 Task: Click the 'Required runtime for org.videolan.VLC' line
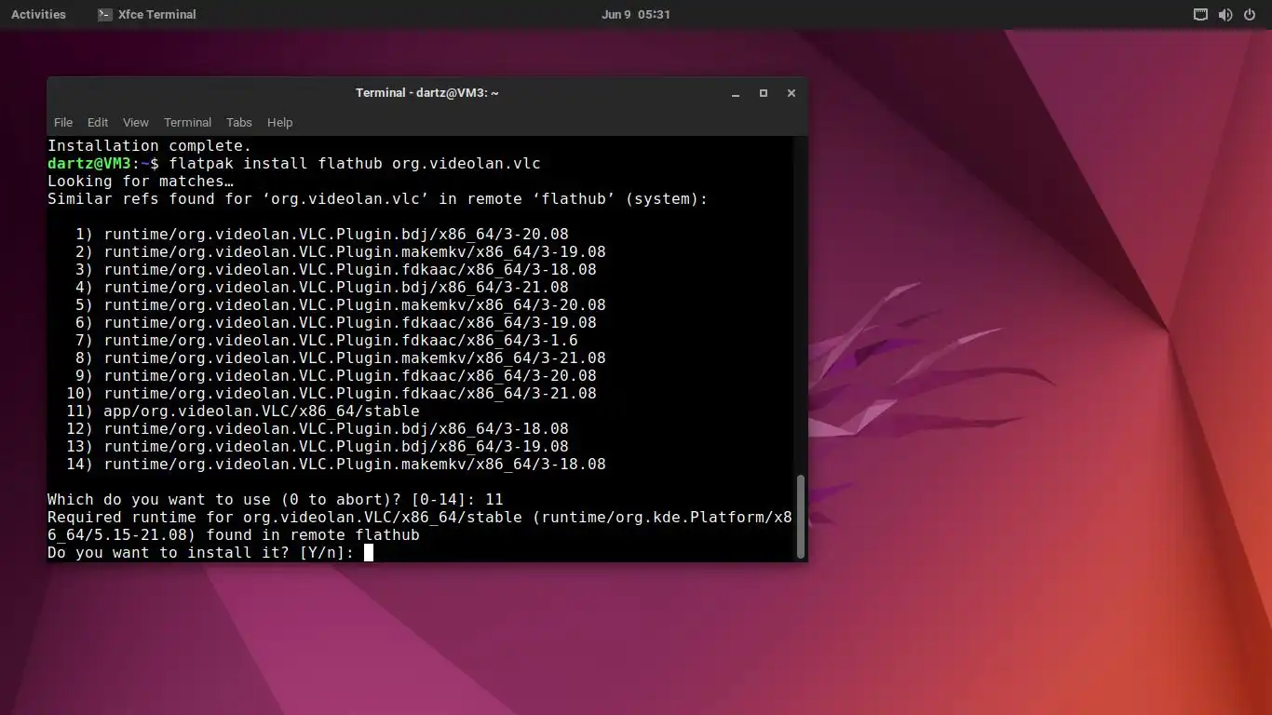point(420,518)
